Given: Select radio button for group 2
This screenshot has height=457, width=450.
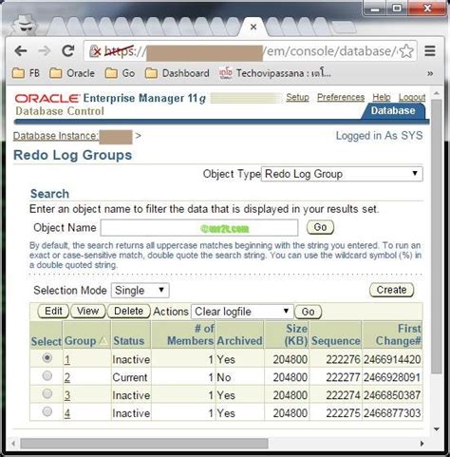Looking at the screenshot, I should [x=47, y=376].
